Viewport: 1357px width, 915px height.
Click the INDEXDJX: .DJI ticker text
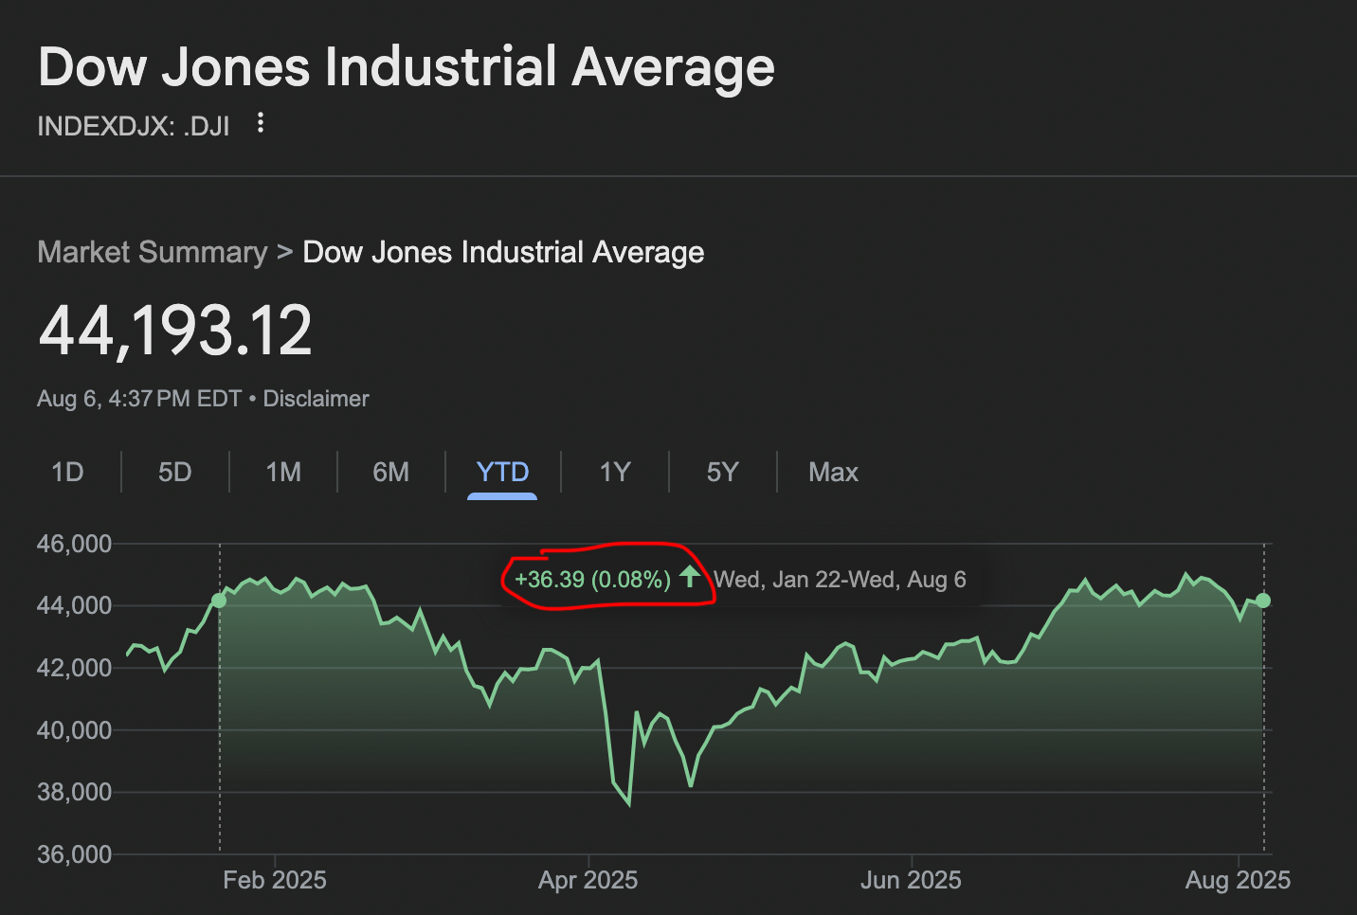(x=134, y=126)
